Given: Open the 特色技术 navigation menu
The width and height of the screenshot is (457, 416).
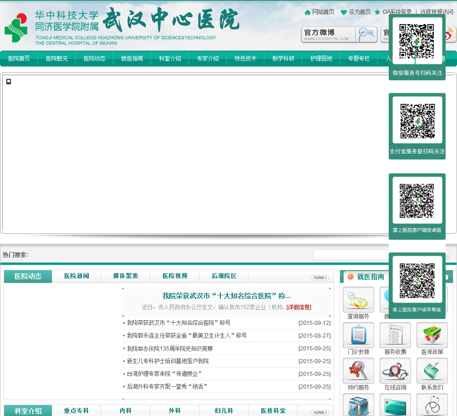Looking at the screenshot, I should (x=245, y=59).
